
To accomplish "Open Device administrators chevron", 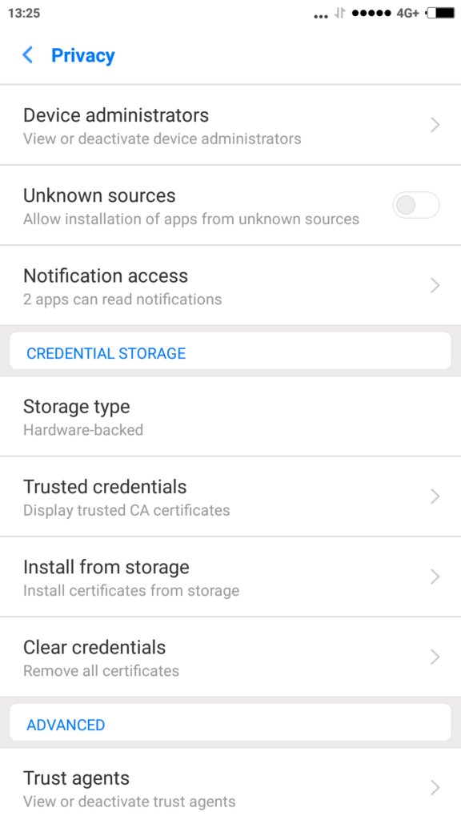I will click(435, 125).
